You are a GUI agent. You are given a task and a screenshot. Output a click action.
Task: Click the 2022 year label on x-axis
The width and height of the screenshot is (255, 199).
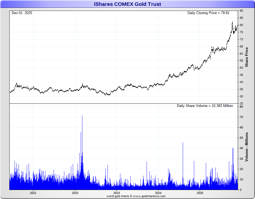tap(75, 193)
